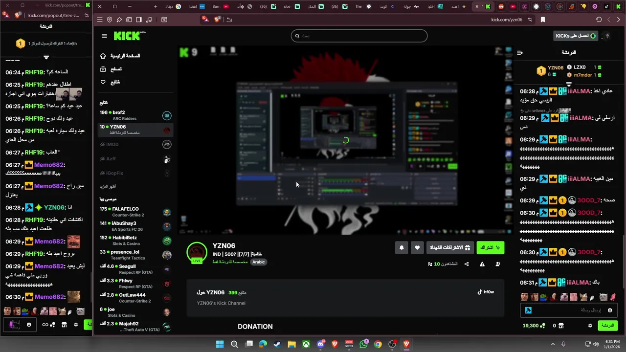Toggle notification bell for YZN06

(402, 248)
